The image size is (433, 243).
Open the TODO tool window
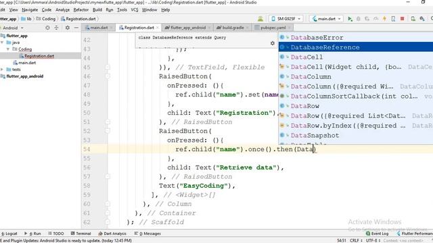click(x=55, y=234)
